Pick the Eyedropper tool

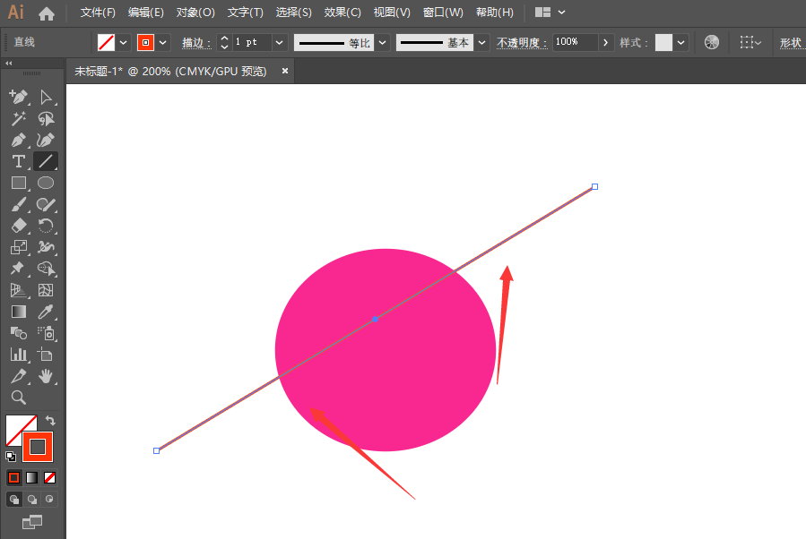click(x=46, y=312)
